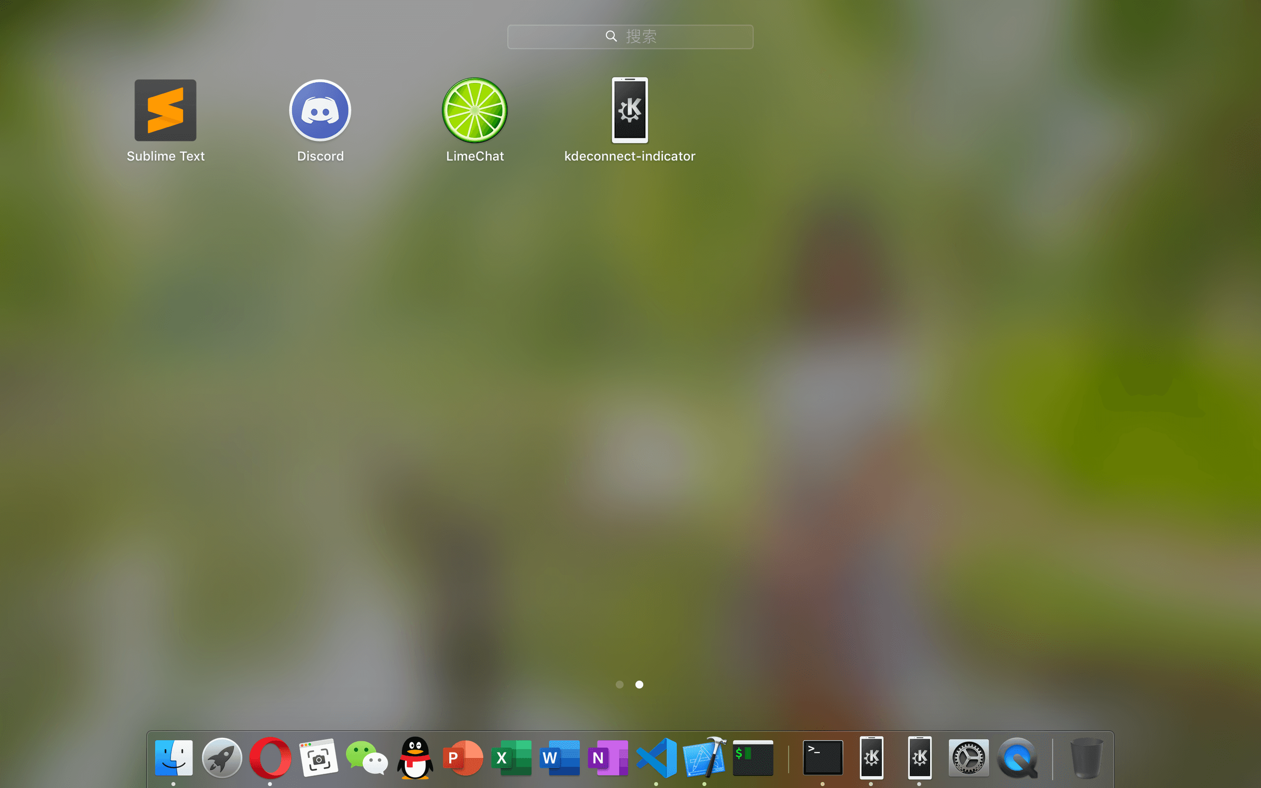Click the Launchpad rocket Dock icon

[x=222, y=758]
